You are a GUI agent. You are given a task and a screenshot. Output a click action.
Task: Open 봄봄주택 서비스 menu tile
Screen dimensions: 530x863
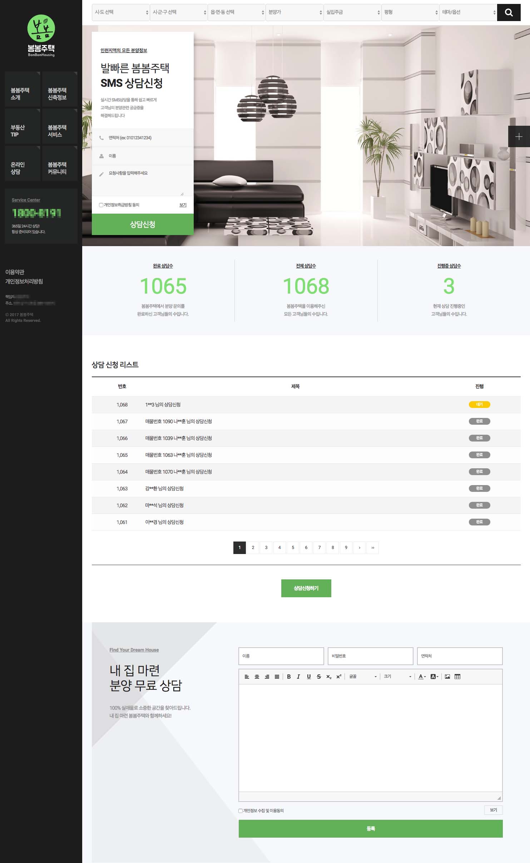[x=60, y=126]
